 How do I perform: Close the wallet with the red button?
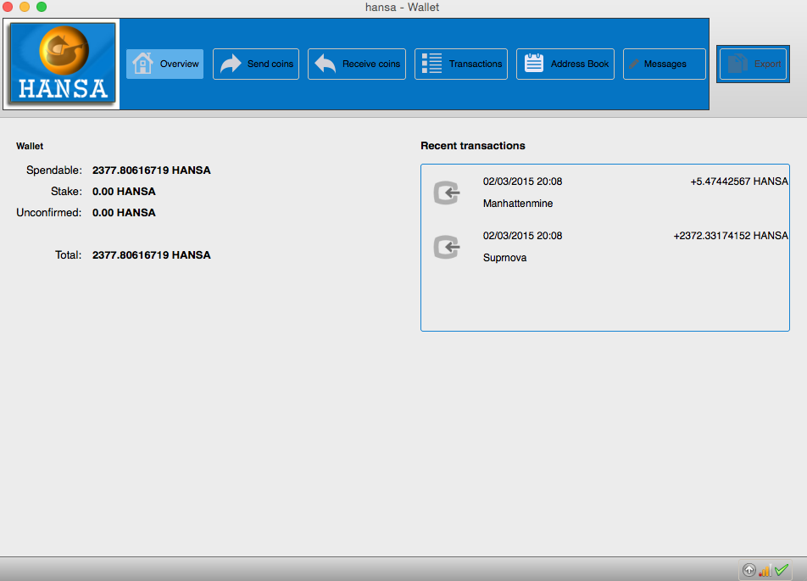(x=8, y=7)
